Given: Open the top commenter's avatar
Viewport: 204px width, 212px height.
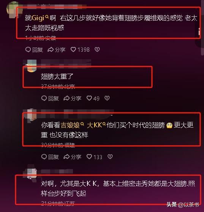Looking at the screenshot, I should 14,10.
